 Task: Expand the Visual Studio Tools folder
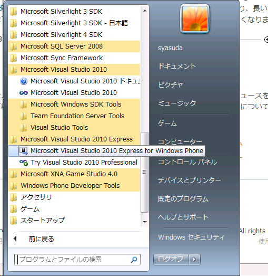pos(74,128)
